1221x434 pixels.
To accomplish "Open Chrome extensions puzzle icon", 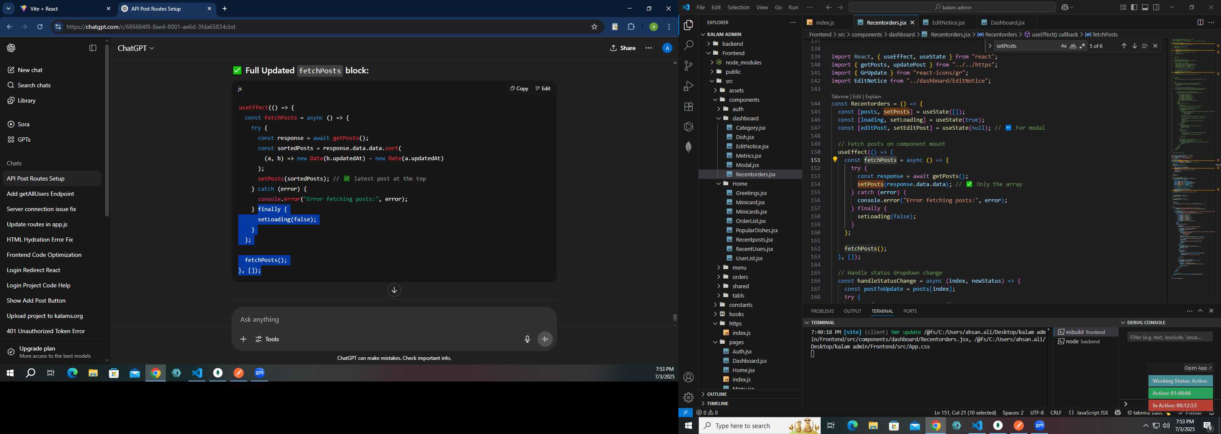I will coord(631,27).
